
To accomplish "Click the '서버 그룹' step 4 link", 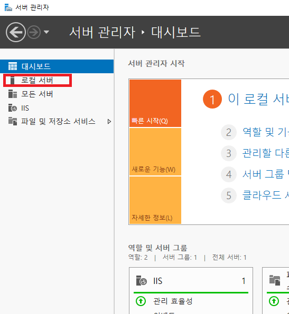I will point(266,174).
